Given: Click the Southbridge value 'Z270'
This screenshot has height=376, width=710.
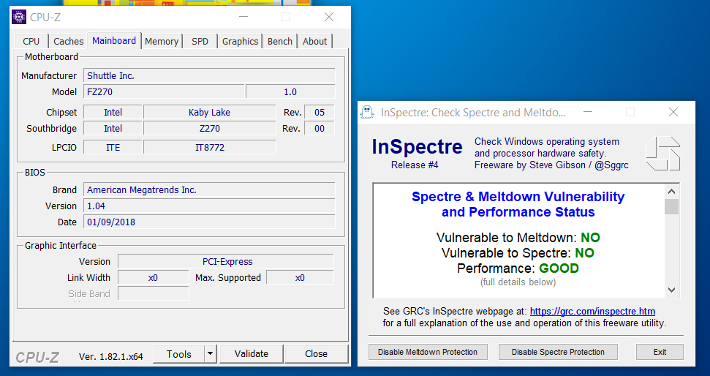Looking at the screenshot, I should (x=209, y=129).
